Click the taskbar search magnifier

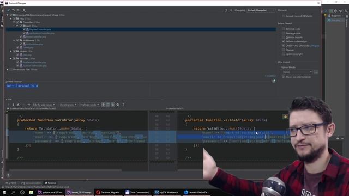pyautogui.click(x=13, y=192)
